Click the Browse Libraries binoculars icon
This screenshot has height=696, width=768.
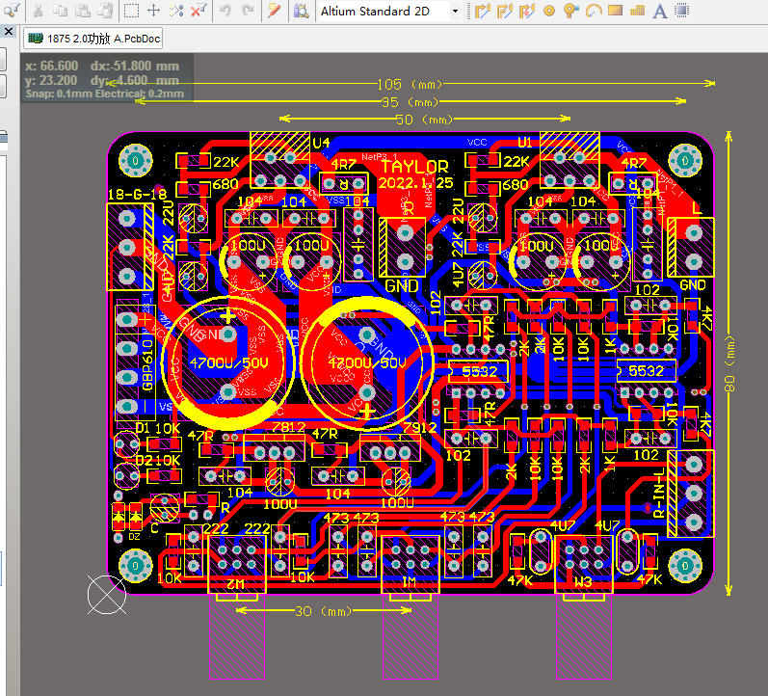pos(302,11)
